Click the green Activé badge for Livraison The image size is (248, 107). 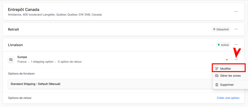point(223,45)
